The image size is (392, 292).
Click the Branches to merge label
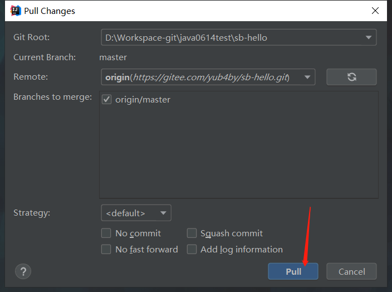pos(52,97)
